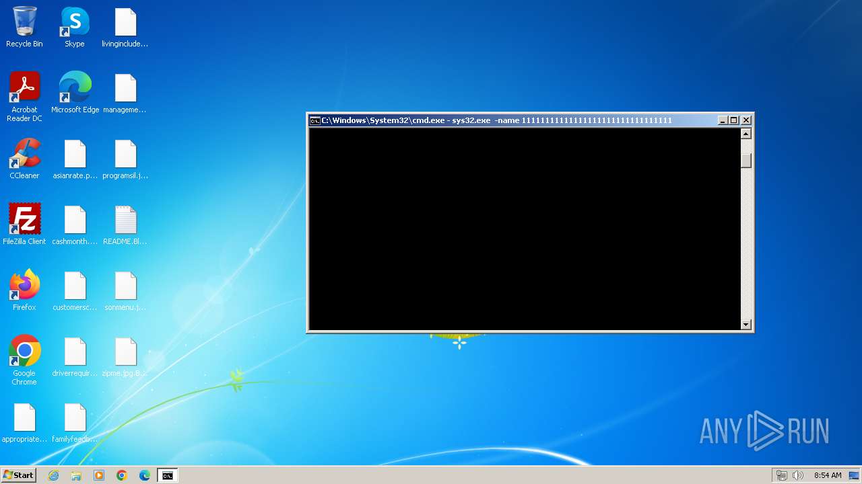Screen dimensions: 862x484
Task: Click cmd scrollbar down arrow
Action: coord(745,324)
